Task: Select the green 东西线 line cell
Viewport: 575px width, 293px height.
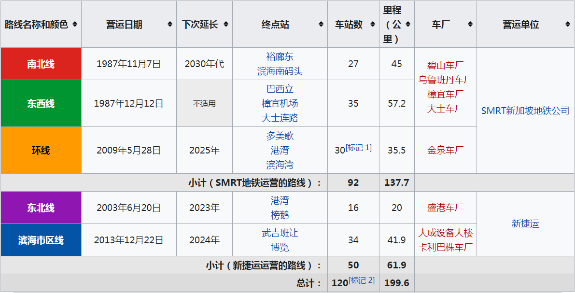Action: coord(41,103)
